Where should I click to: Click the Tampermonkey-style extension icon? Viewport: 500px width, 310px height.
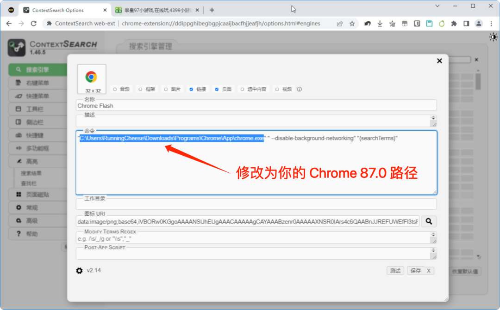405,24
